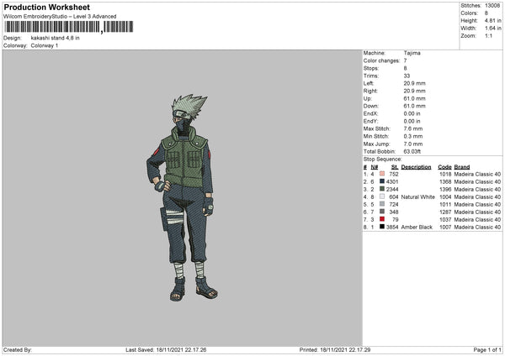This screenshot has height=356, width=505.
Task: Click the design name 'kakashi stand 4,8 in'
Action: click(x=55, y=38)
